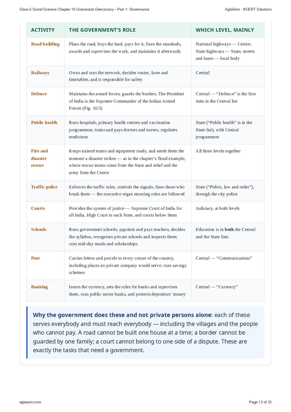Select the Railways row label
The width and height of the screenshot is (291, 412).
tap(40, 73)
